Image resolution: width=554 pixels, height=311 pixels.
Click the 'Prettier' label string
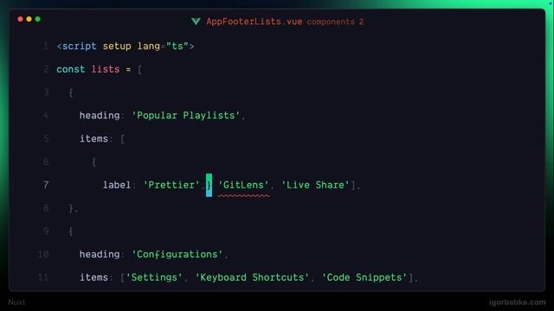(171, 185)
